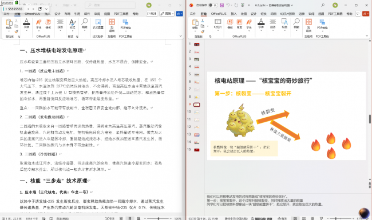Click the Save icon in PowerPoint title bar
Viewport: 372px width, 220px height.
tap(222, 5)
